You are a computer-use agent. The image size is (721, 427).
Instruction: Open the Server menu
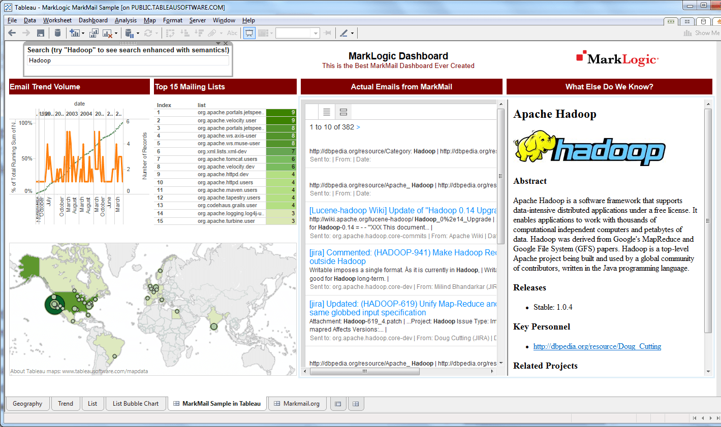(198, 20)
